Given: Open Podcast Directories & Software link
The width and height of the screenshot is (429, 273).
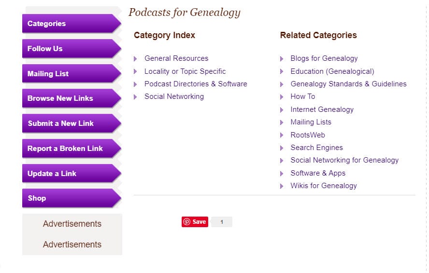Looking at the screenshot, I should coord(196,84).
